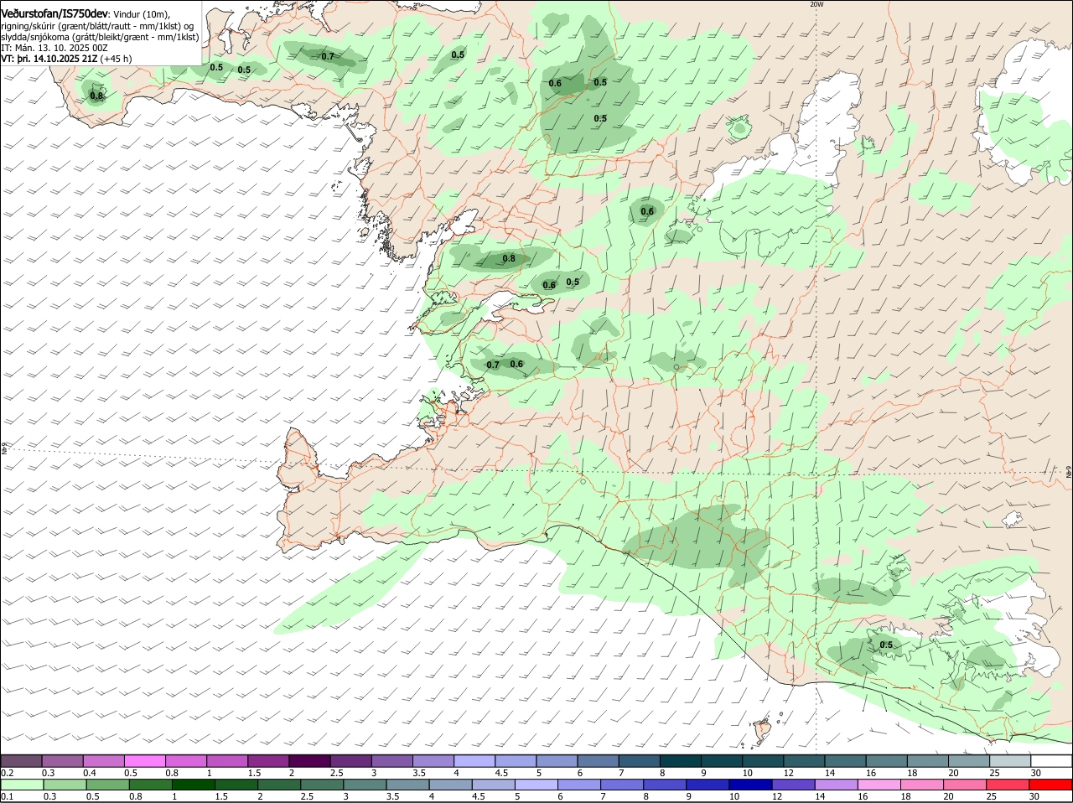Pick upper legend pink swatch between 0.5 and 0.8
Viewport: 1073px width, 803px height.
144,760
